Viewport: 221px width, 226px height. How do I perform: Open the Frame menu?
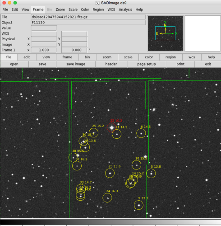(38, 9)
